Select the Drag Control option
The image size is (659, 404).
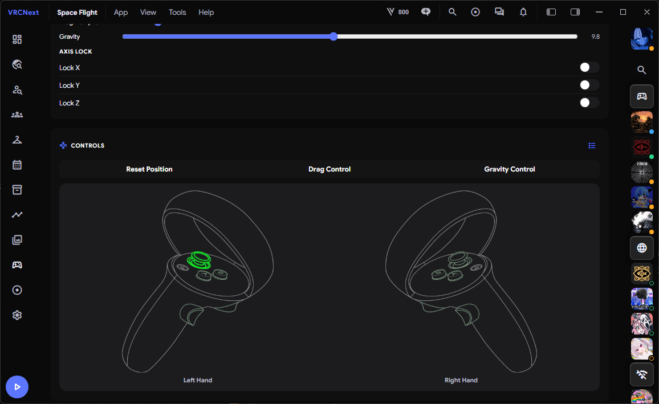click(329, 169)
